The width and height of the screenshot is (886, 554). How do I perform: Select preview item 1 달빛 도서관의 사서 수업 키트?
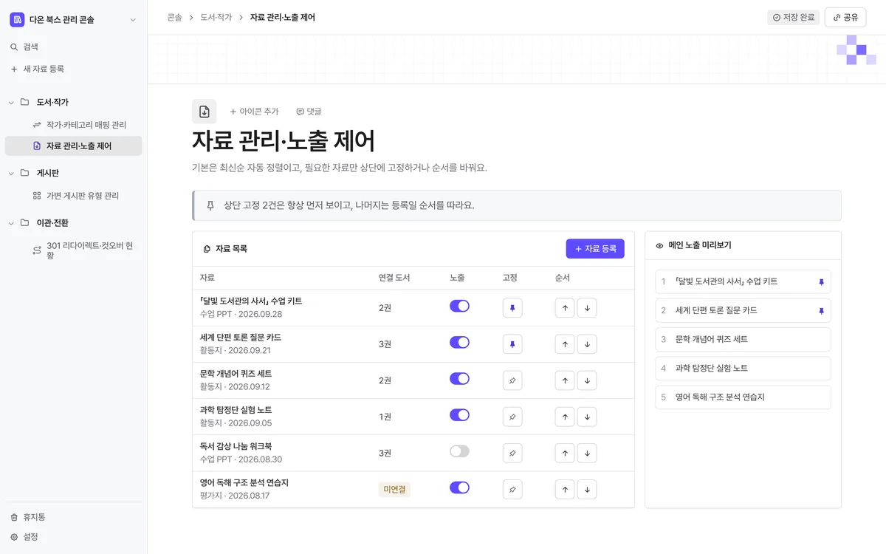coord(743,281)
